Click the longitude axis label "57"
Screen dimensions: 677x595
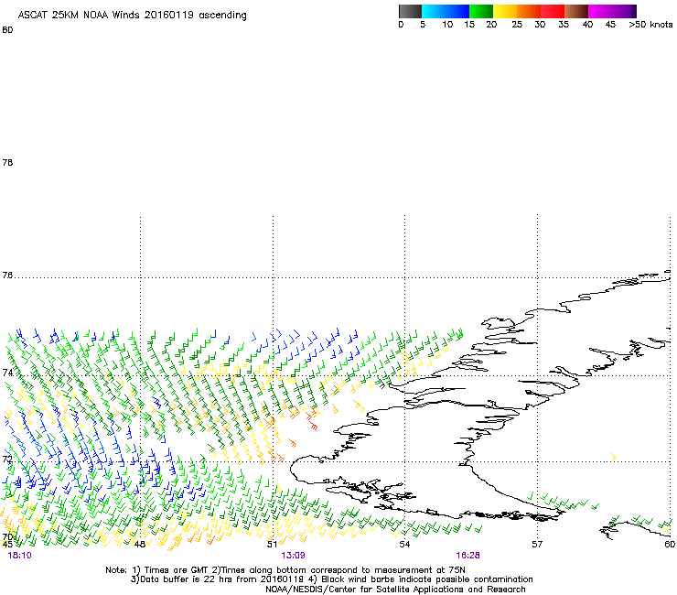pyautogui.click(x=537, y=544)
